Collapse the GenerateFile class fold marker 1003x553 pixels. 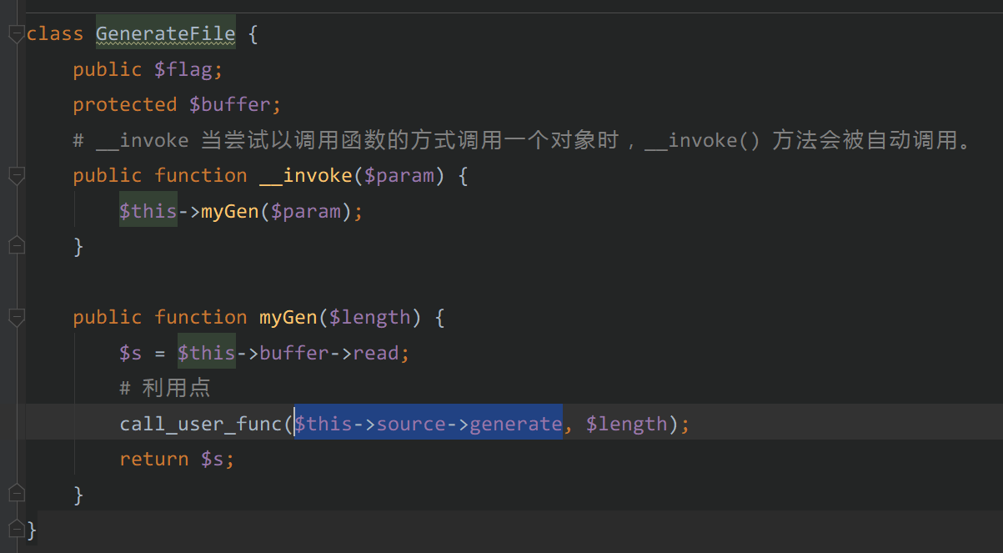point(16,34)
